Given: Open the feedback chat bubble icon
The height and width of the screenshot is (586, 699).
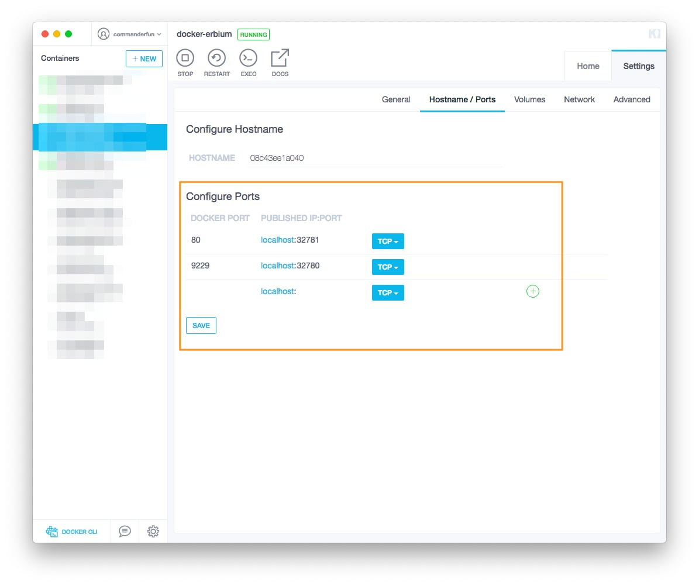Looking at the screenshot, I should tap(125, 532).
